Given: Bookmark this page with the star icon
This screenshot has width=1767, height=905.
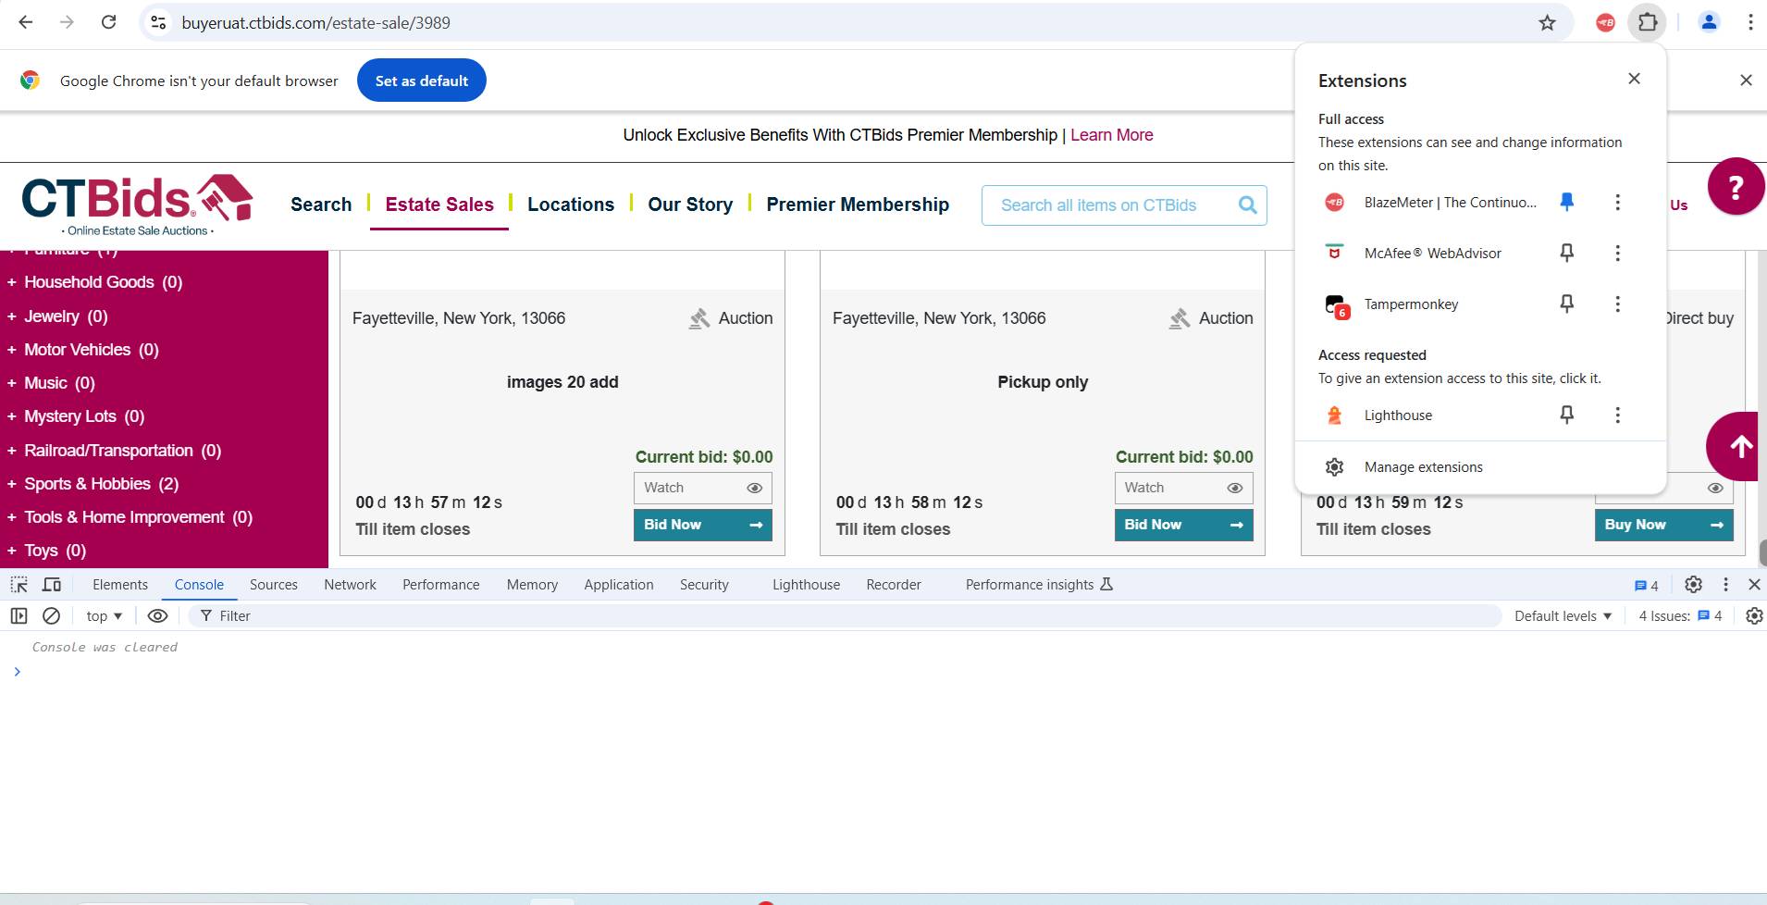Looking at the screenshot, I should (1547, 23).
